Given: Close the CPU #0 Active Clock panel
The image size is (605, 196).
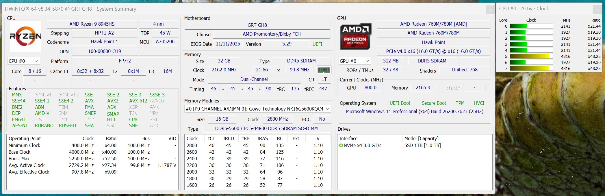Looking at the screenshot, I should 597,10.
